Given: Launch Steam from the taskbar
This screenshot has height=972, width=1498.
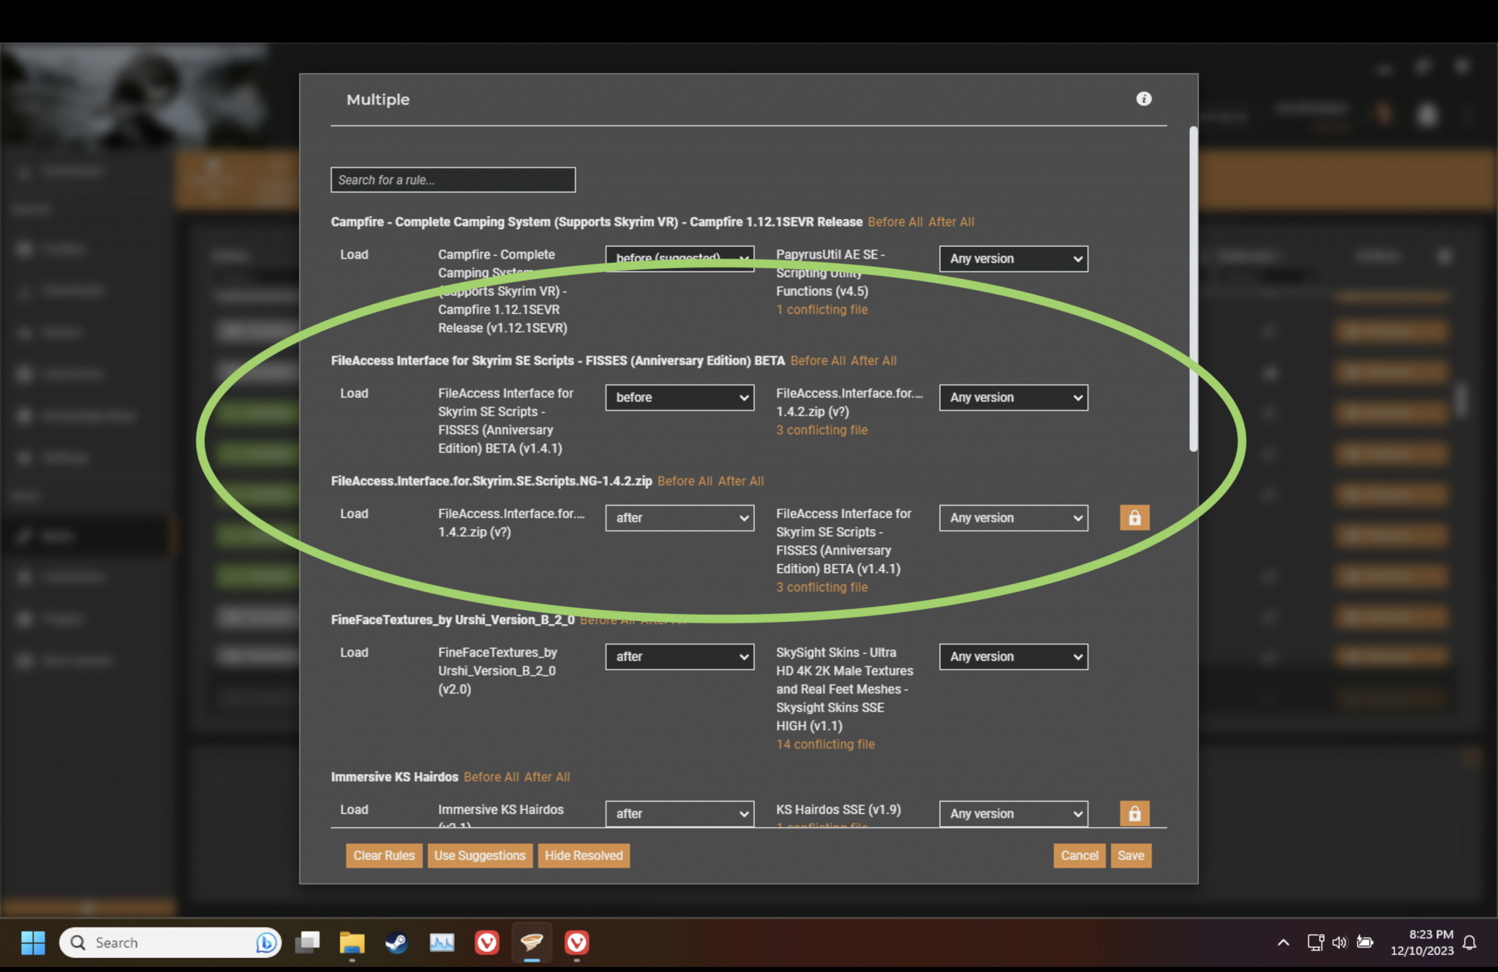Looking at the screenshot, I should pos(396,943).
